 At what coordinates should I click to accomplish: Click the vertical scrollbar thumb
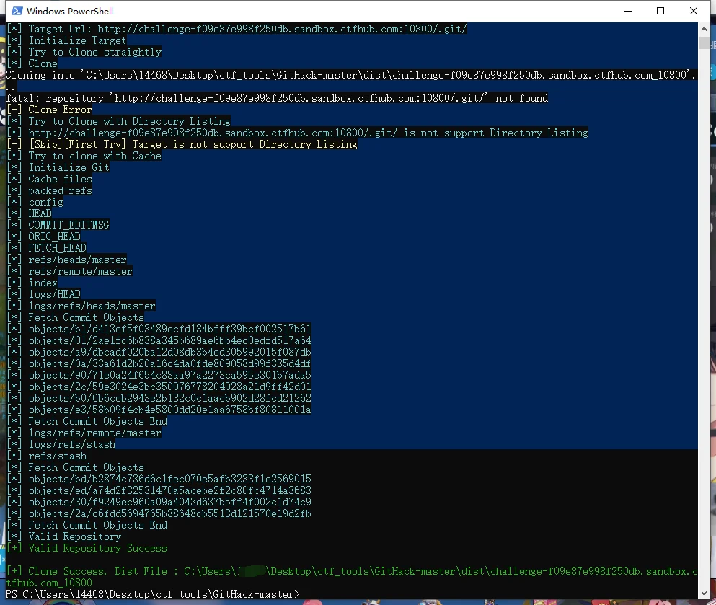point(704,42)
